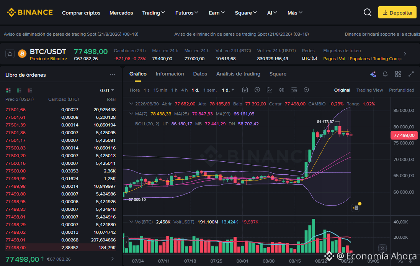Open chart display settings icon

[x=294, y=90]
